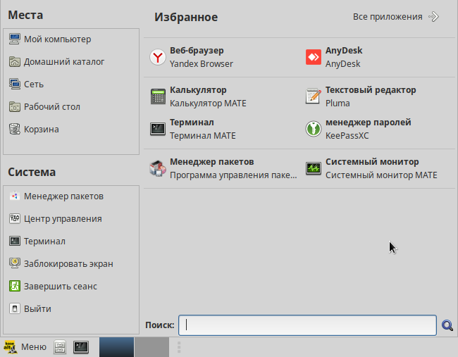The height and width of the screenshot is (357, 458).
Task: Click the Pluma subtitle text
Action: coord(338,104)
